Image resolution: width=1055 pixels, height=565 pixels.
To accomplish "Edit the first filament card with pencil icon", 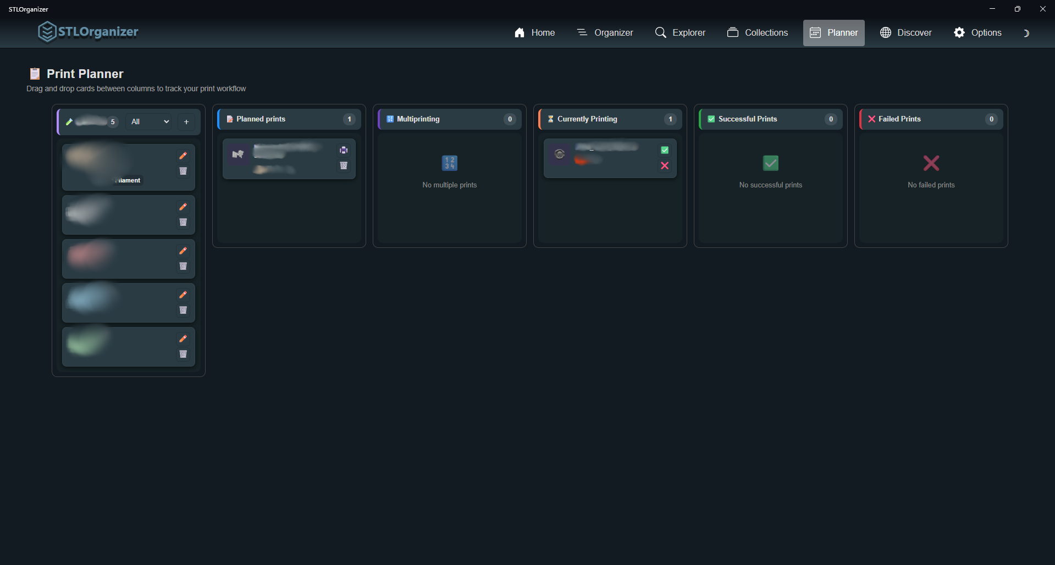I will 183,156.
